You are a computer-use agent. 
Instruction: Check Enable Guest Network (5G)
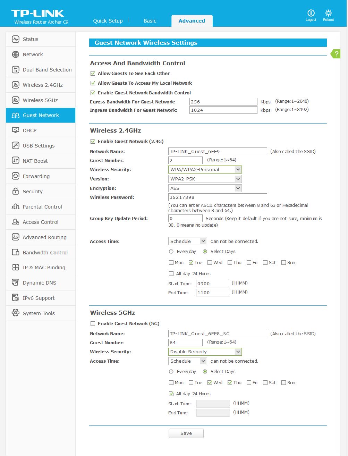click(x=93, y=324)
